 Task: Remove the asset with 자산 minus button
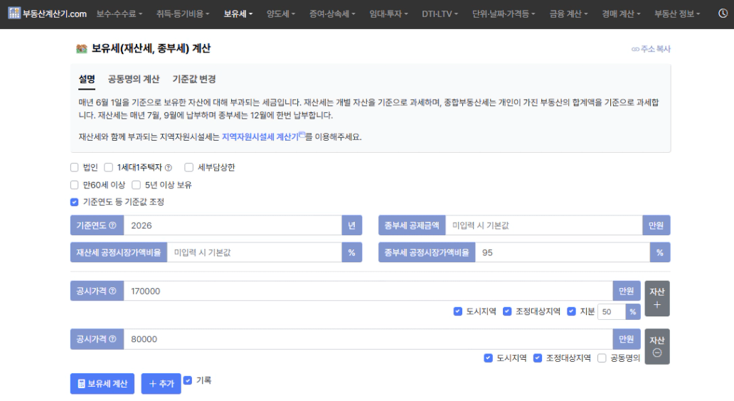(656, 346)
